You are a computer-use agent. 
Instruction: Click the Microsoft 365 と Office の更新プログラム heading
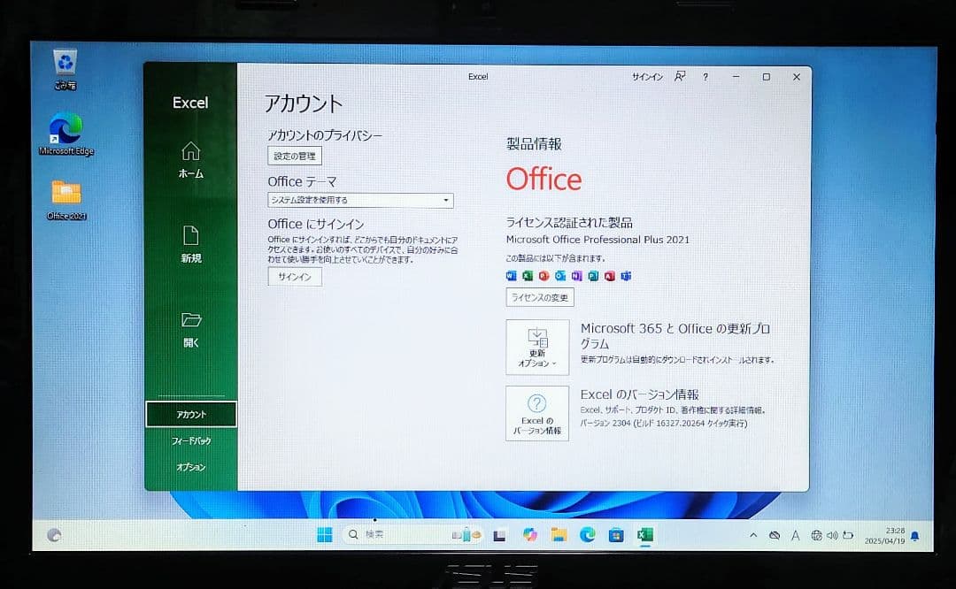675,335
